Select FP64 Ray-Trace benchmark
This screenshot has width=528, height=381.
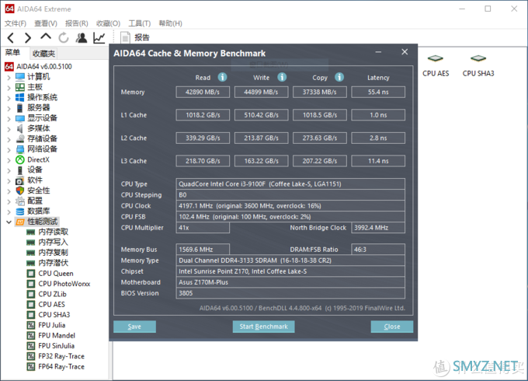[61, 366]
